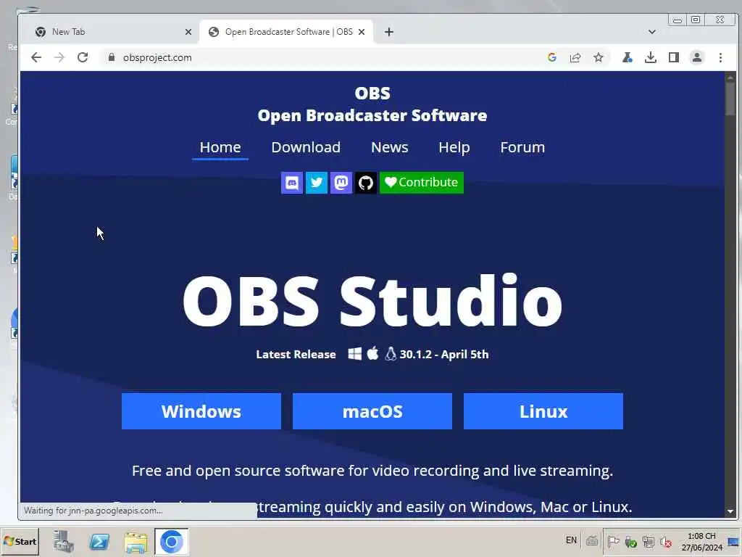Image resolution: width=742 pixels, height=557 pixels.
Task: Bookmark this tab with star icon
Action: pyautogui.click(x=598, y=57)
